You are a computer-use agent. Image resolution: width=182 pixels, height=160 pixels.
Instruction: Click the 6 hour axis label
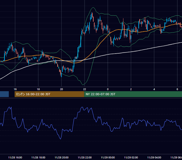pyautogui.click(x=177, y=89)
